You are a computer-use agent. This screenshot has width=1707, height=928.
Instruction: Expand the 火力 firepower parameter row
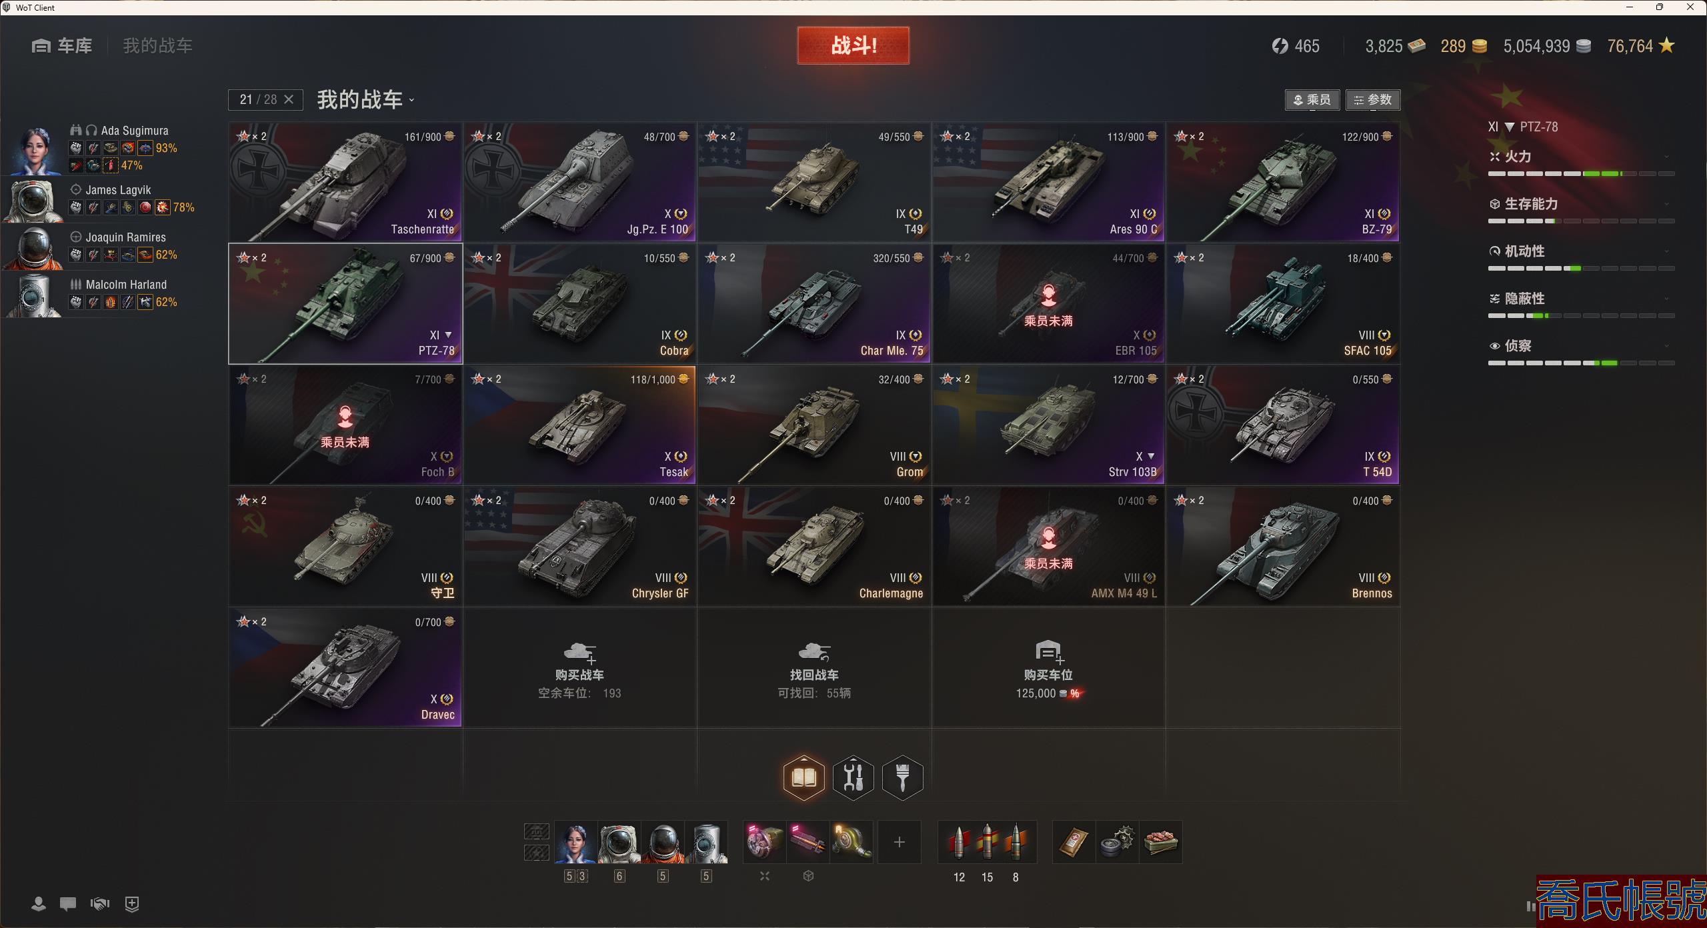point(1581,157)
